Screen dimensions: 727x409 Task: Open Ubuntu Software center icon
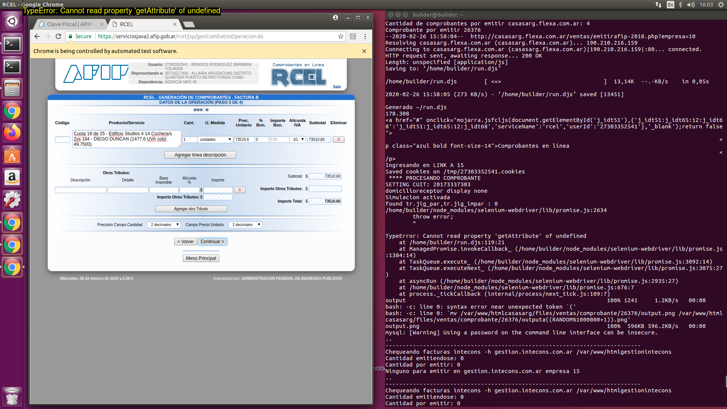[x=12, y=155]
